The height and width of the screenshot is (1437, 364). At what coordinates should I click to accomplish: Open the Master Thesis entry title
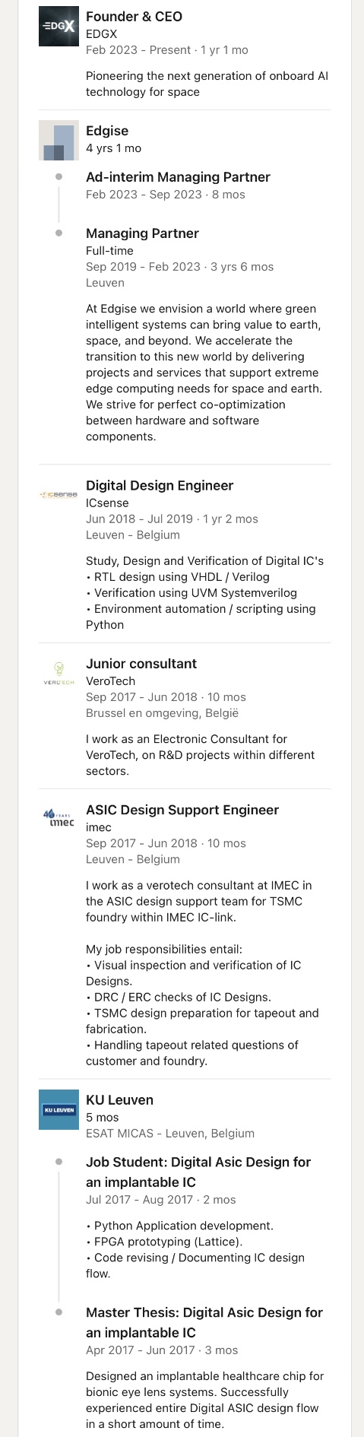tap(204, 1323)
